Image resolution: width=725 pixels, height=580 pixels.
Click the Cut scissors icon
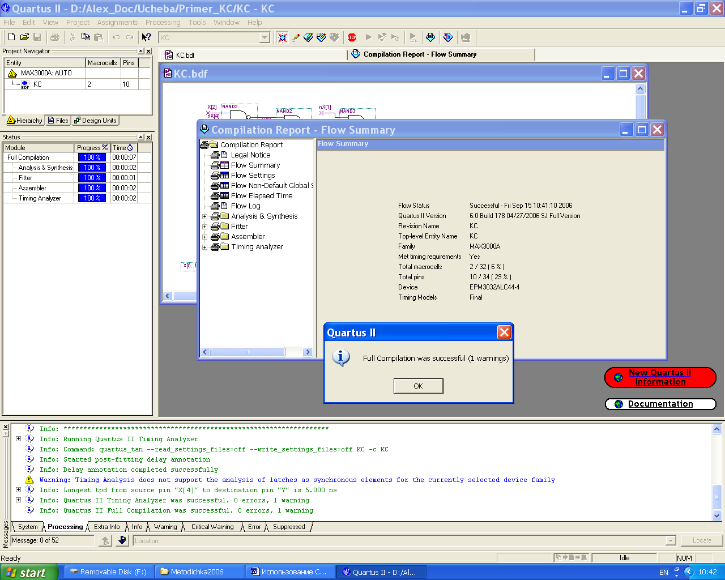(x=72, y=37)
